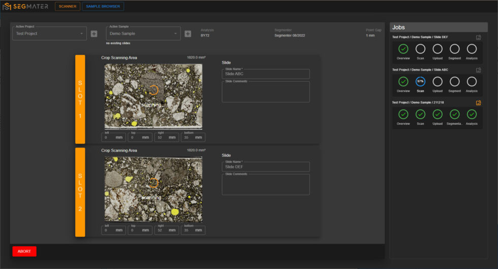498x269 pixels.
Task: Click Scan progress circle for Slide ABC
Action: (420, 81)
